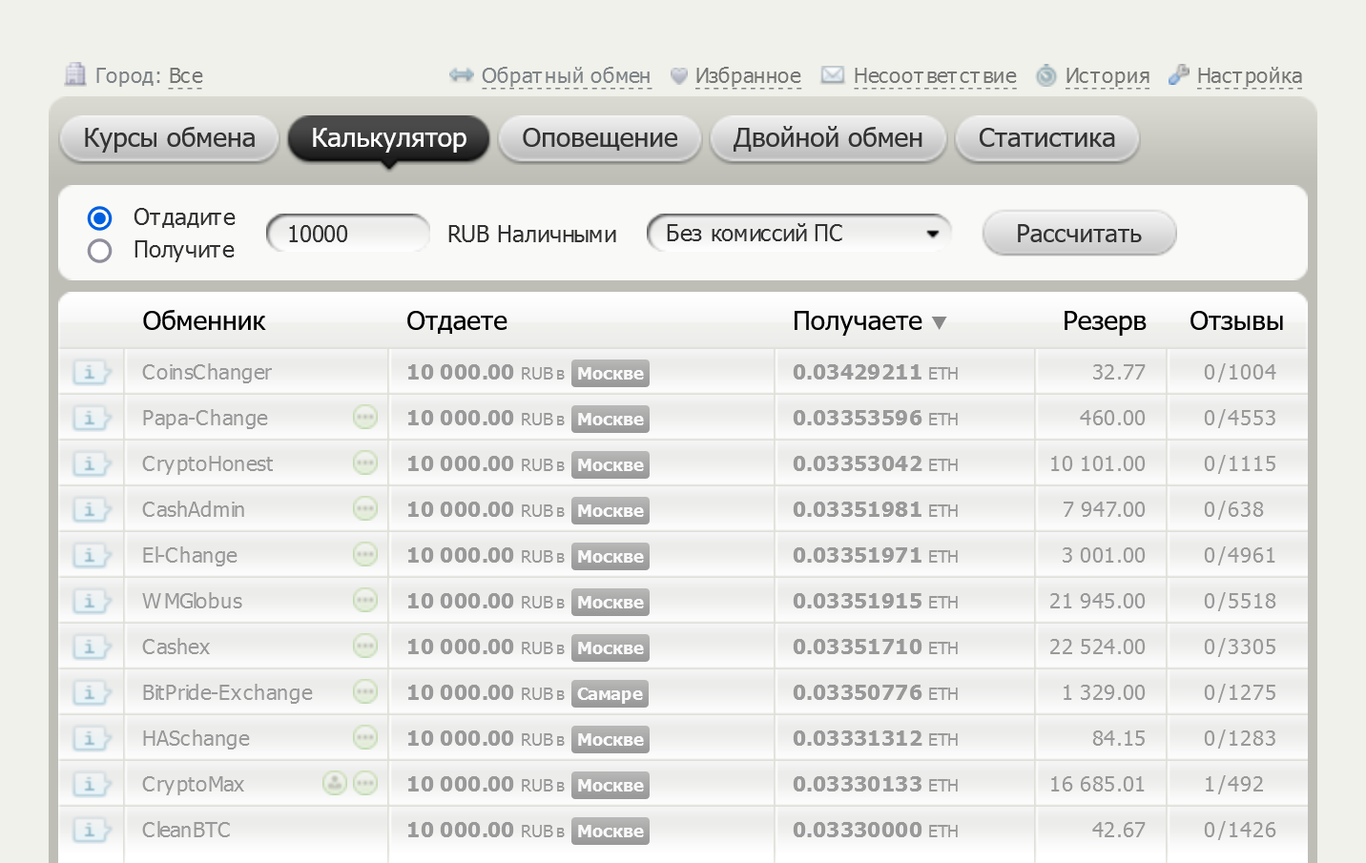This screenshot has width=1366, height=863.
Task: Switch to the Курсы обмена tab
Action: 169,138
